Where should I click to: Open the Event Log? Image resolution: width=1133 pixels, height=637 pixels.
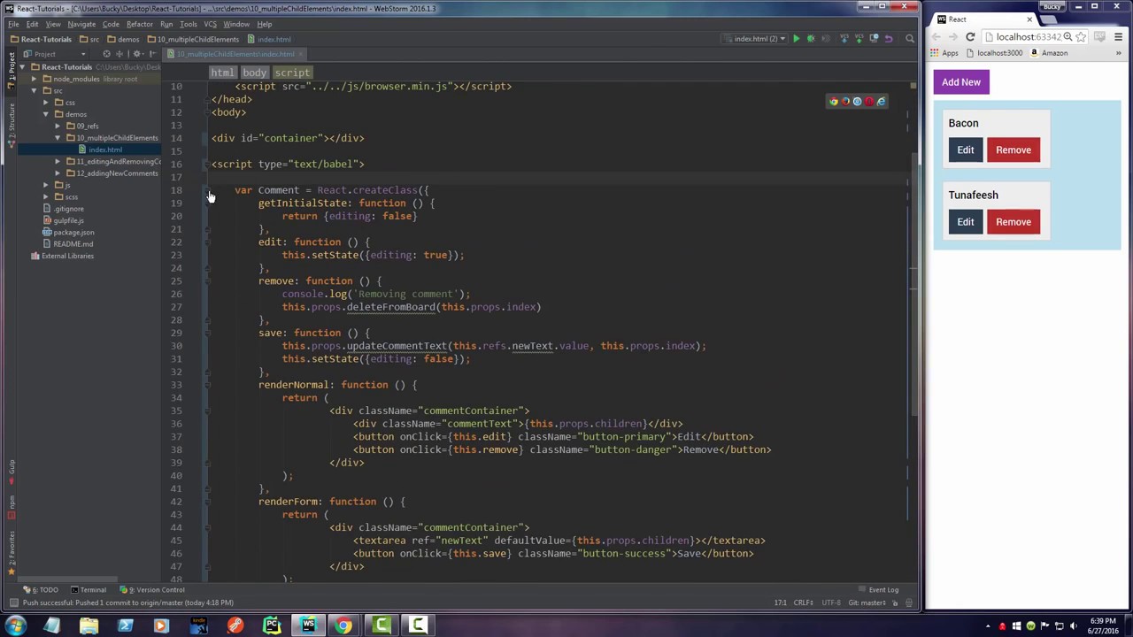879,590
